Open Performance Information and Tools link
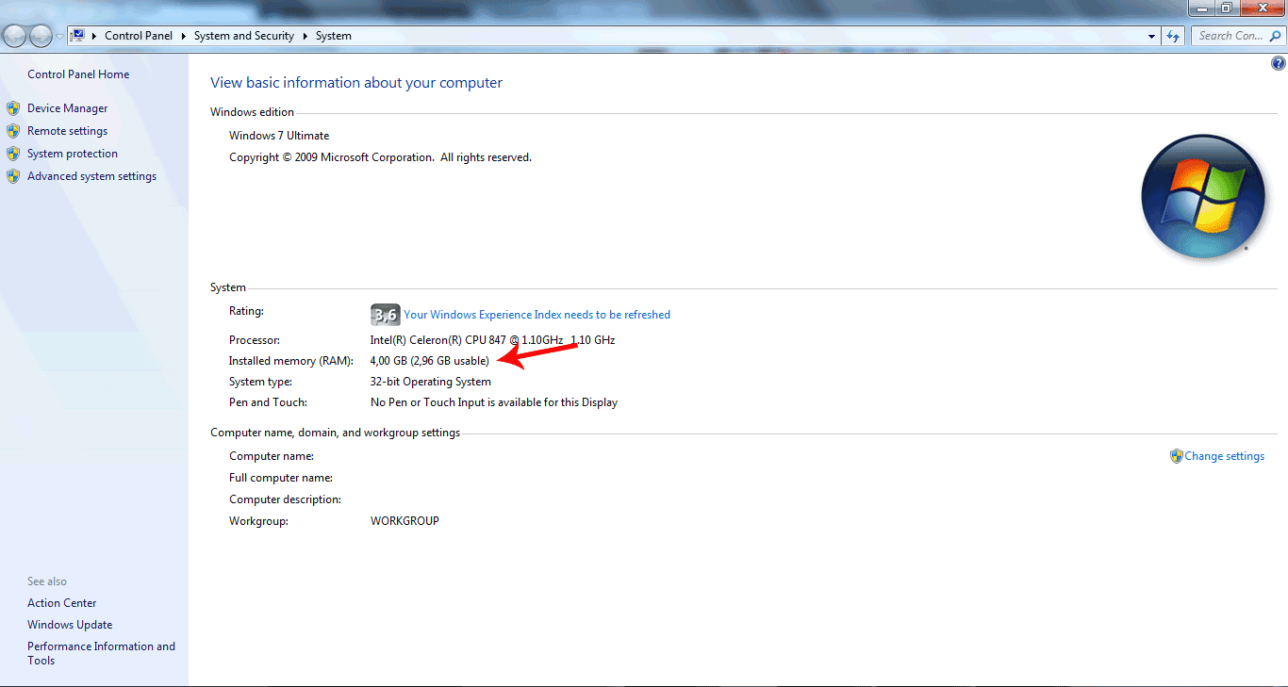This screenshot has height=687, width=1288. 101,653
